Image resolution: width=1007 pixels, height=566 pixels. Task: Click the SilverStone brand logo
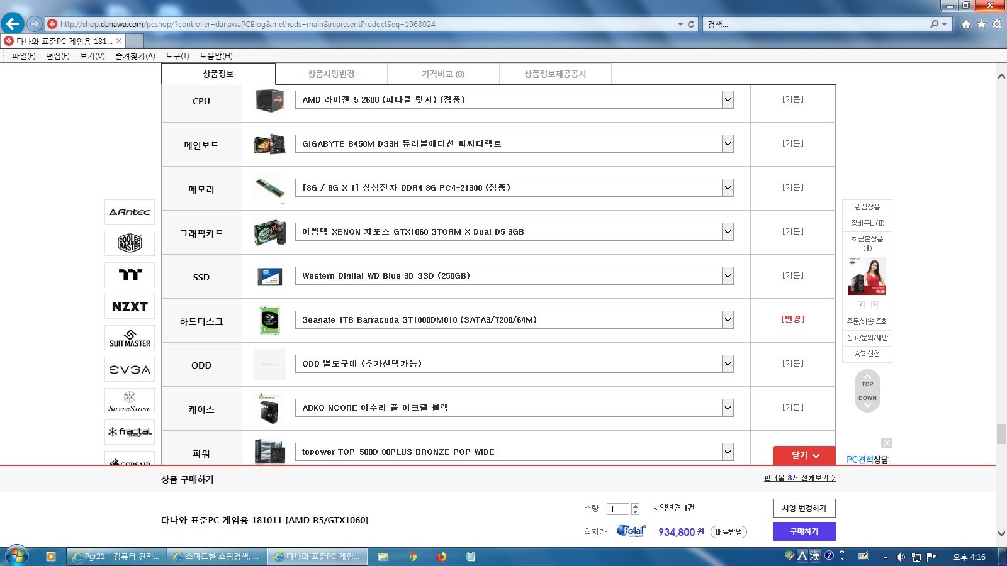(x=130, y=401)
